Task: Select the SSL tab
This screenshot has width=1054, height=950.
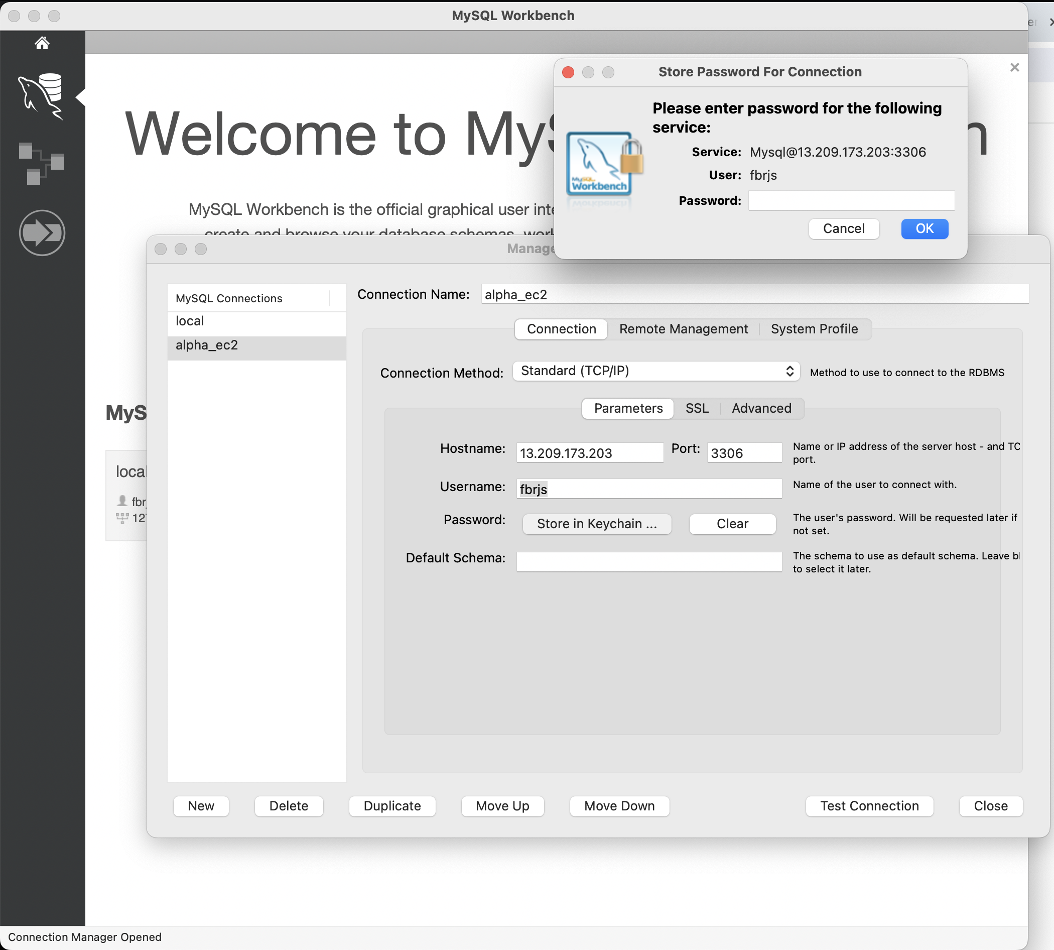Action: coord(697,409)
